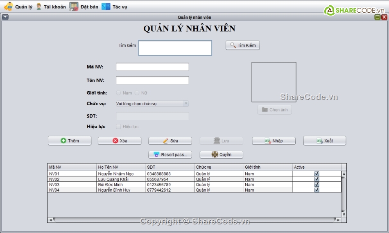Screen dimensions: 389x233
Task: Click the Nhập import button
Action: (x=273, y=141)
